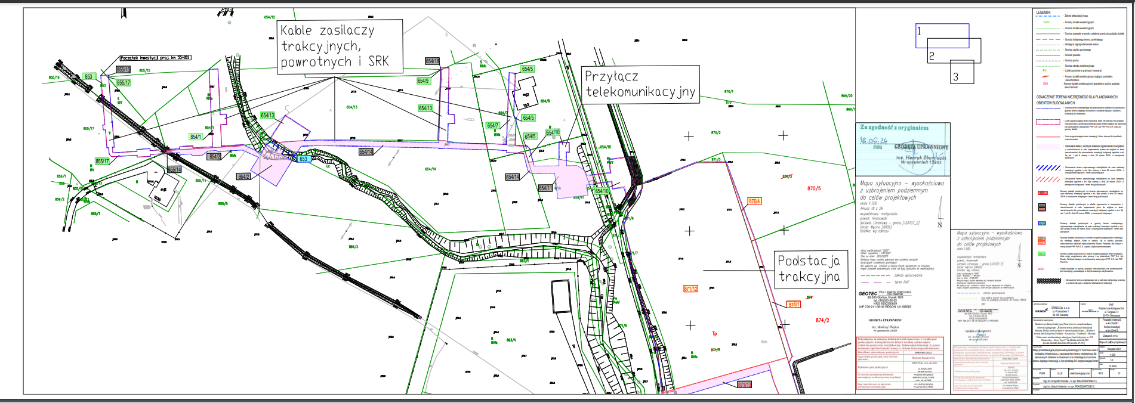Click the gray 864/2 parcel tag
1135x403 pixels.
(244, 176)
